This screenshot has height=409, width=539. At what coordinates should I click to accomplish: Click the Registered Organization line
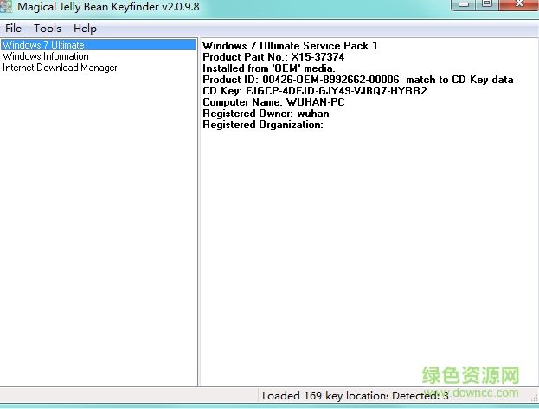pyautogui.click(x=263, y=125)
